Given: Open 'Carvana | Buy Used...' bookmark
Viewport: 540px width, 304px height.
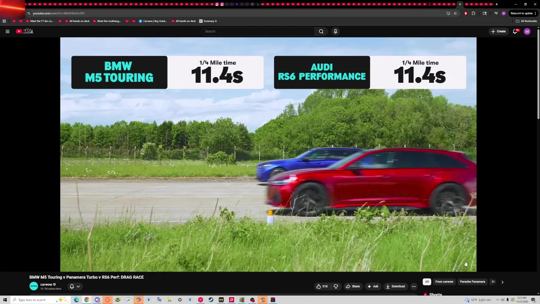Looking at the screenshot, I should [x=153, y=21].
